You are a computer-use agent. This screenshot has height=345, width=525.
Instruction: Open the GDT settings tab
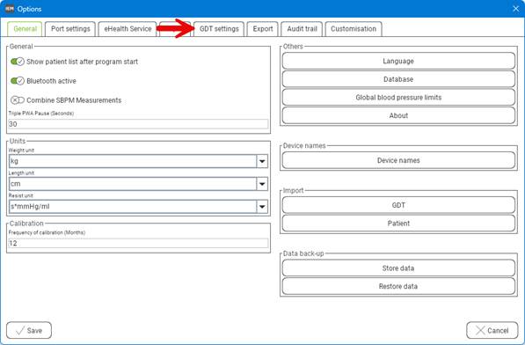pyautogui.click(x=219, y=29)
